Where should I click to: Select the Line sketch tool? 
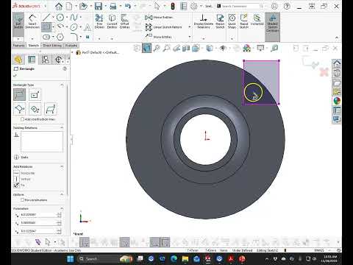tap(46, 17)
